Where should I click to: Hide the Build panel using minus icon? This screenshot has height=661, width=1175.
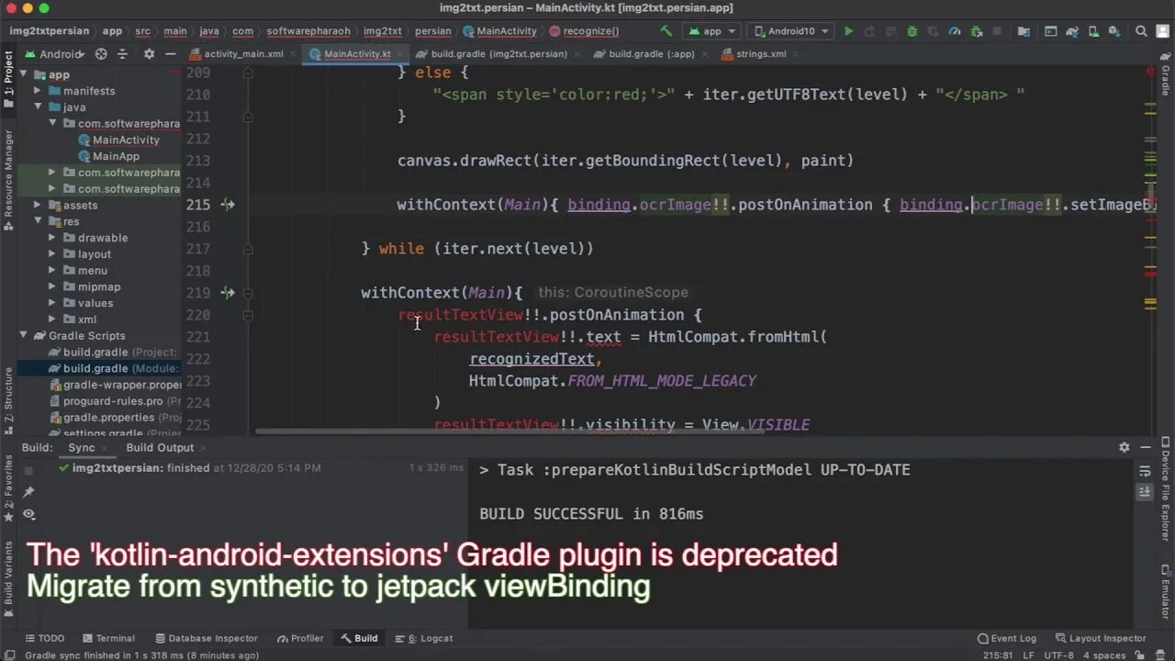pos(1146,447)
